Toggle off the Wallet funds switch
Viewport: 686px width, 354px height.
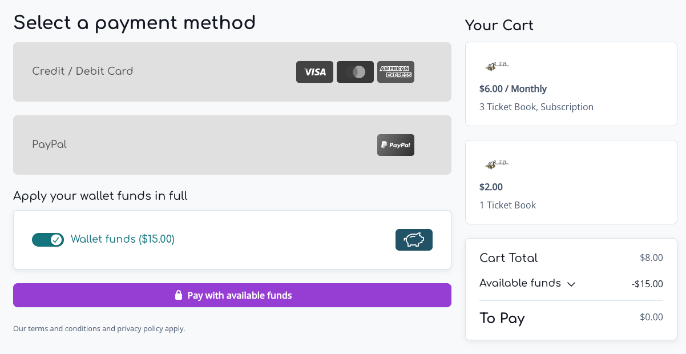pos(48,240)
